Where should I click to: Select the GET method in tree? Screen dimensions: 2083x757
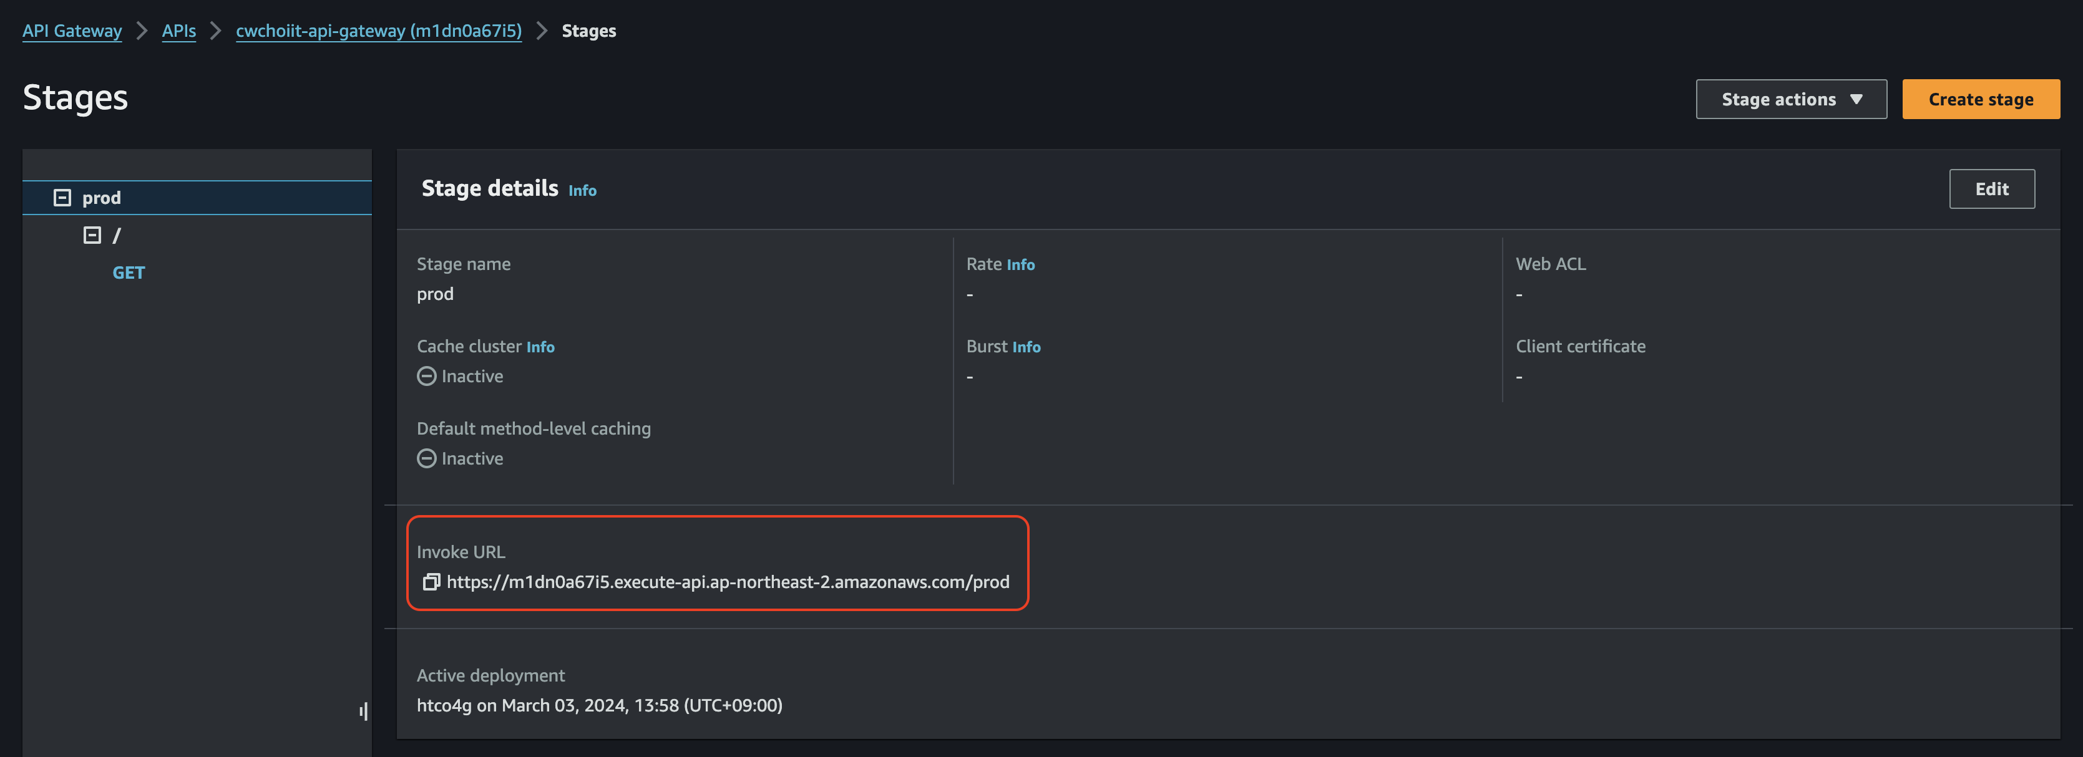(x=129, y=273)
